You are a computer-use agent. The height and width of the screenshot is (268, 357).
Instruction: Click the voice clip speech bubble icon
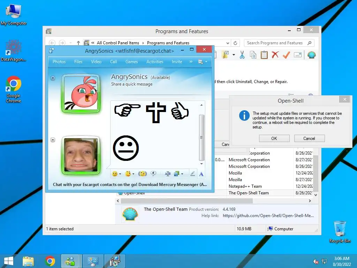click(154, 174)
